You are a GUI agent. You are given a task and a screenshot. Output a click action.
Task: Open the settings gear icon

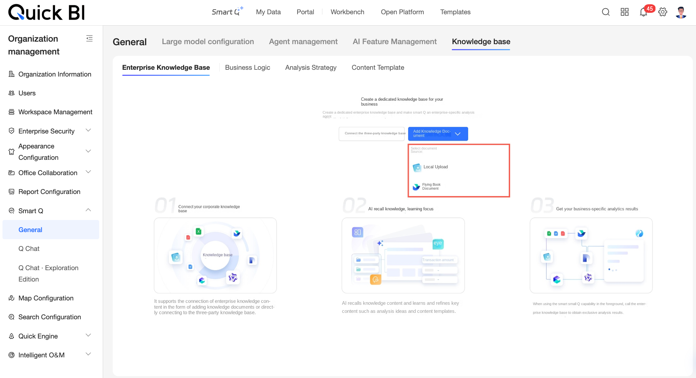click(663, 12)
